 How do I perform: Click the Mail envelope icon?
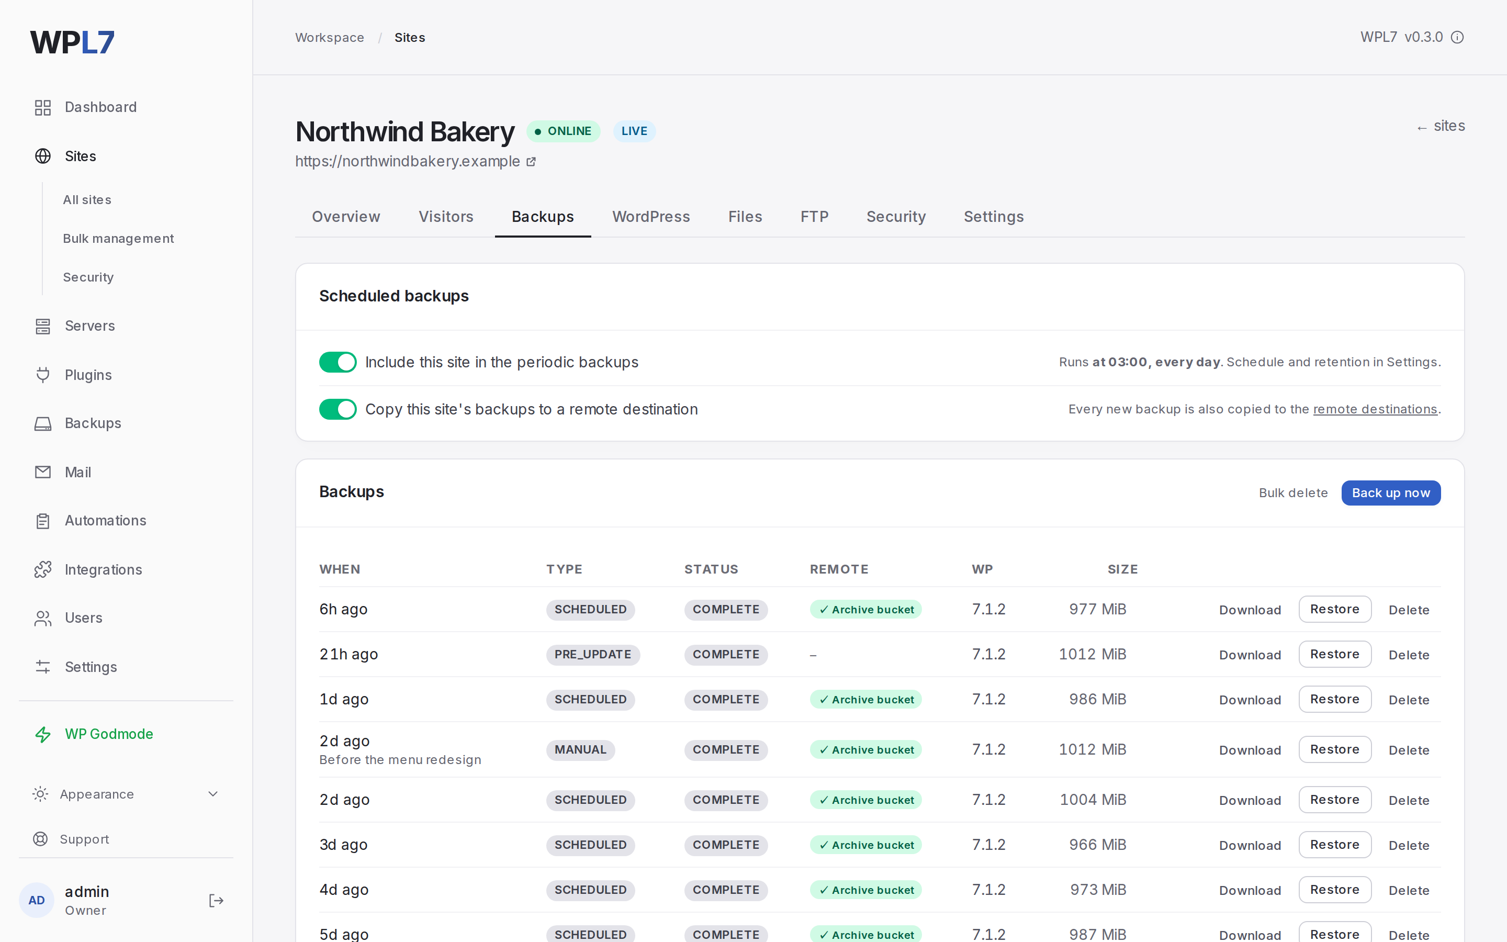42,472
